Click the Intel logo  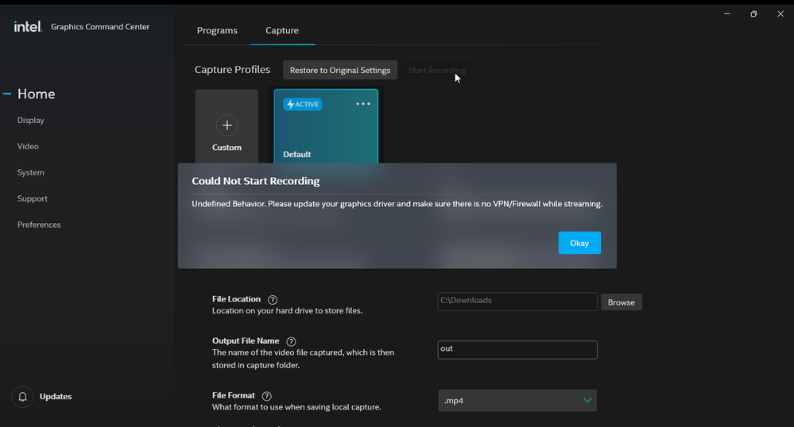tap(28, 26)
